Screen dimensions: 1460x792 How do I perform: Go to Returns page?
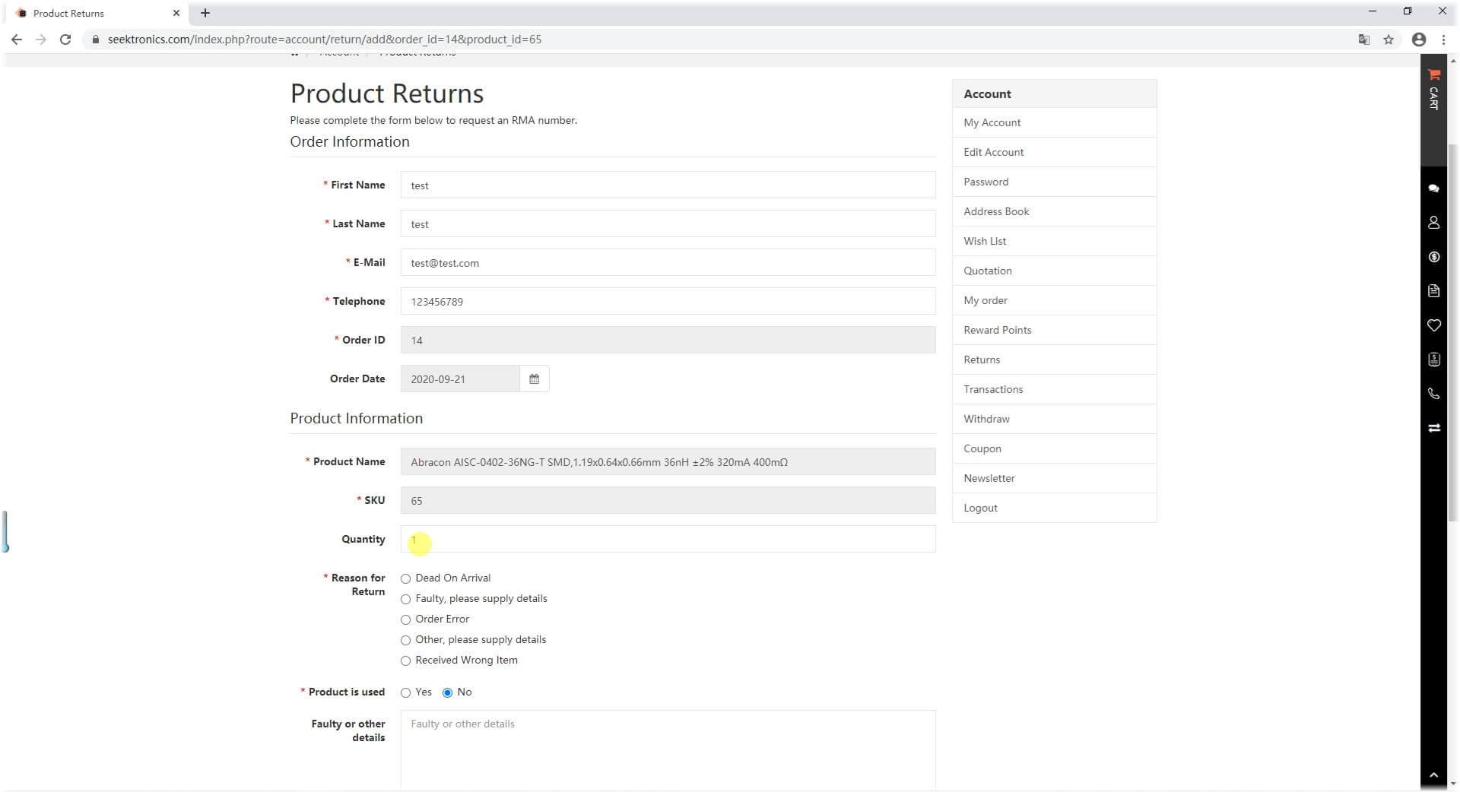[1054, 360]
